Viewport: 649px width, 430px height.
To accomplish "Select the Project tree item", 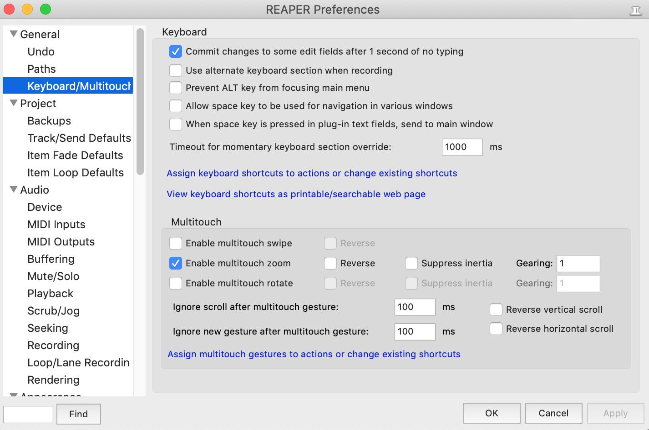I will [x=38, y=104].
